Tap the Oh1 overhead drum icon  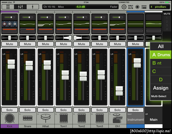[118, 118]
